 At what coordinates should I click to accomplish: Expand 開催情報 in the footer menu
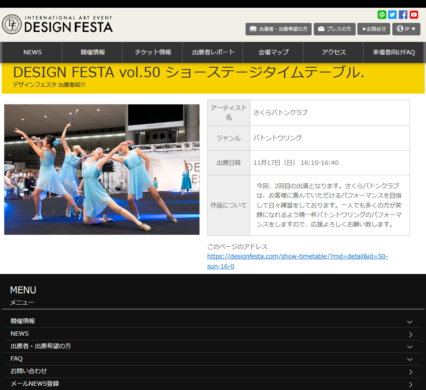(410, 321)
